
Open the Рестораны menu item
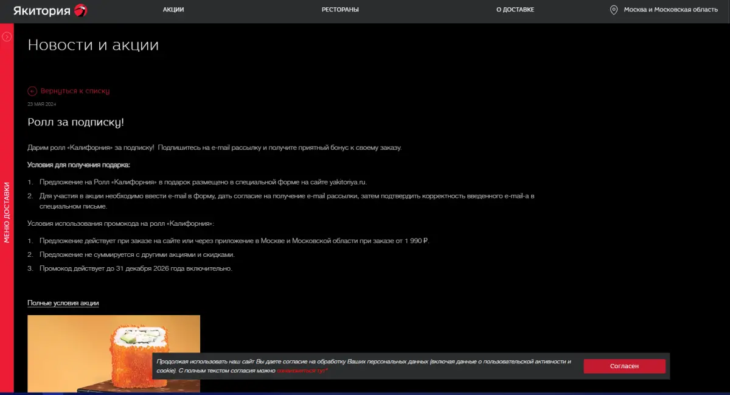click(x=340, y=10)
